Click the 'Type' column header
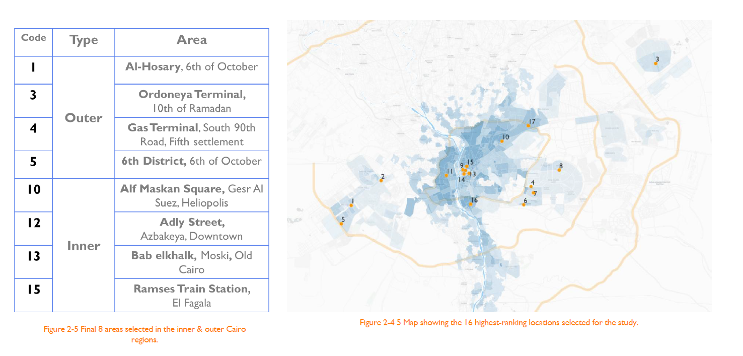The height and width of the screenshot is (356, 743). 84,41
